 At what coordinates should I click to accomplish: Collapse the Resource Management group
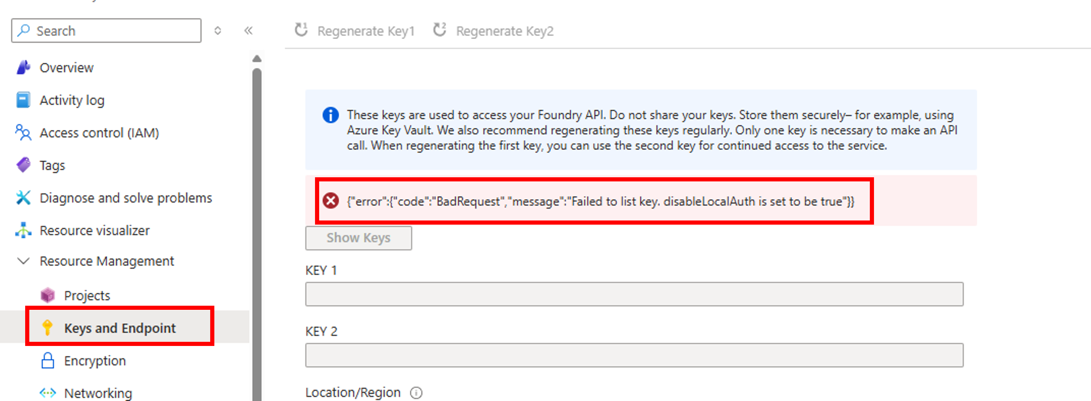23,261
